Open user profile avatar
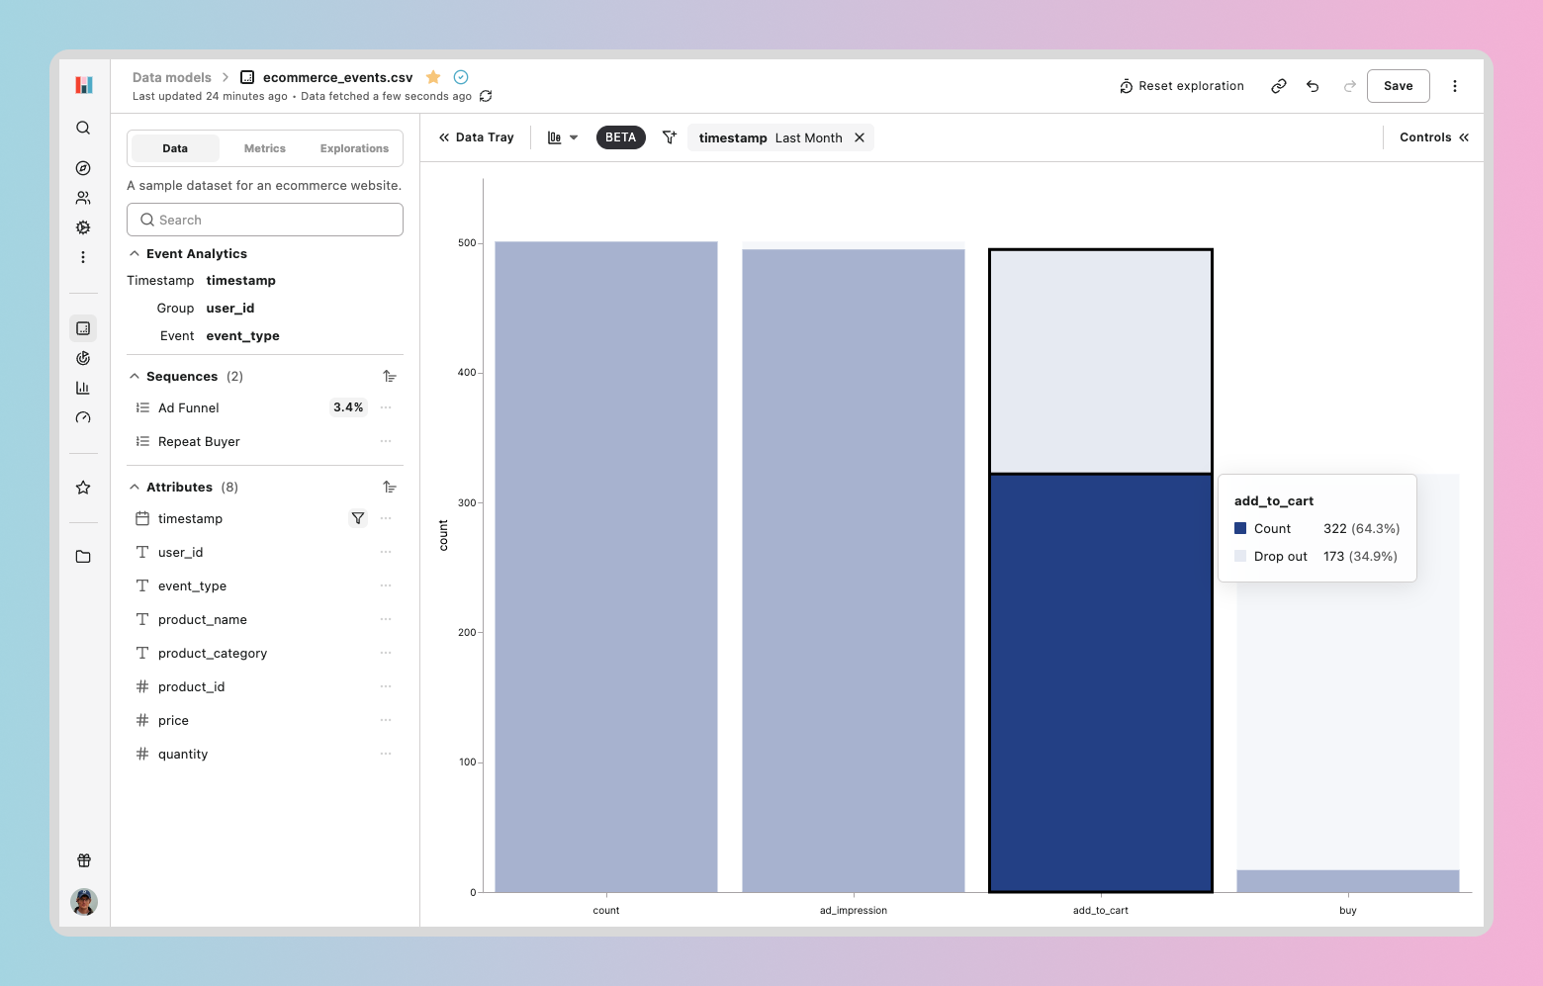 pos(84,902)
